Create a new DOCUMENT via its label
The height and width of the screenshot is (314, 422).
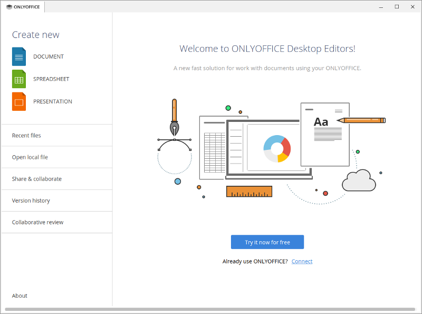click(x=49, y=56)
